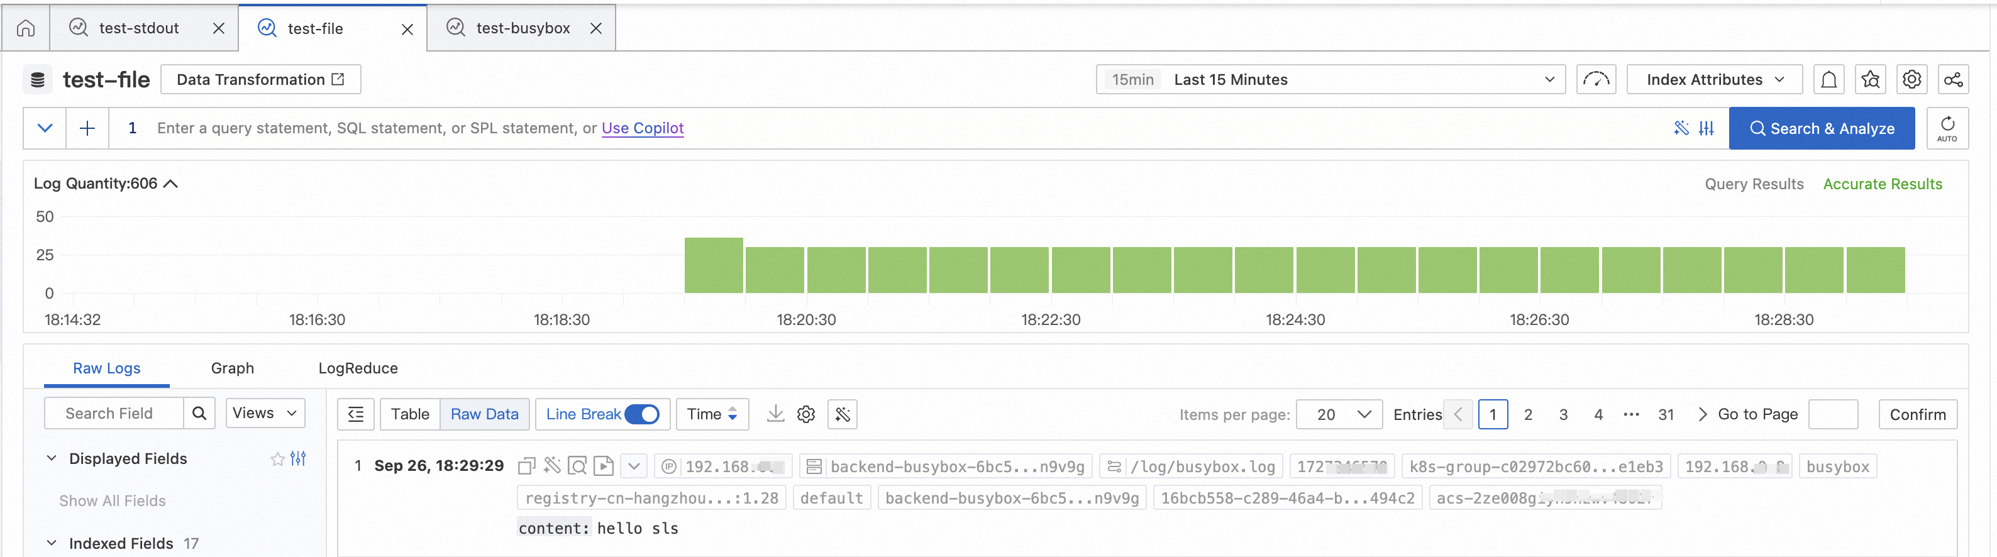Viewport: 1997px width, 557px height.
Task: Open the Index Attributes dropdown
Action: (1714, 80)
